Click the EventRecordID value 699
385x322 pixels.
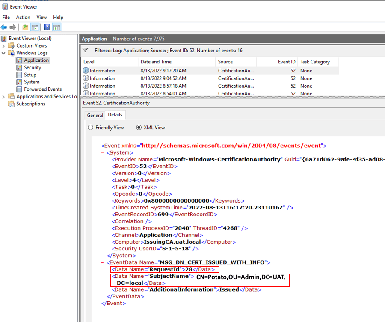pos(163,215)
